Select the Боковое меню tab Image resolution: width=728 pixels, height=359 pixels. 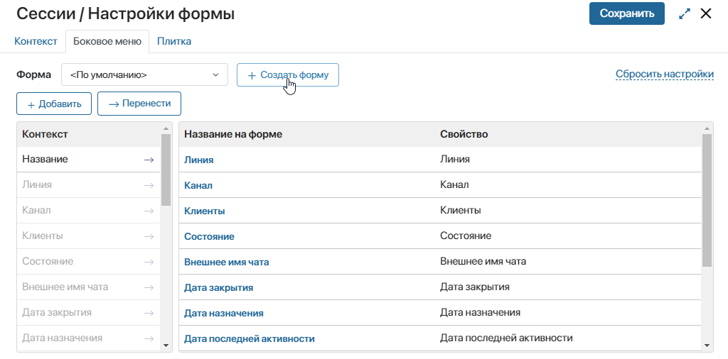(x=107, y=41)
